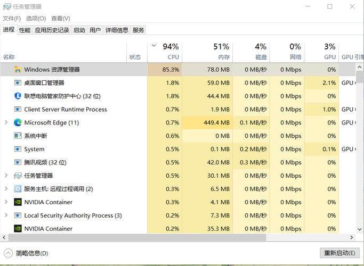Switch to the 进程 tab
Image resolution: width=364 pixels, height=266 pixels.
pos(9,29)
